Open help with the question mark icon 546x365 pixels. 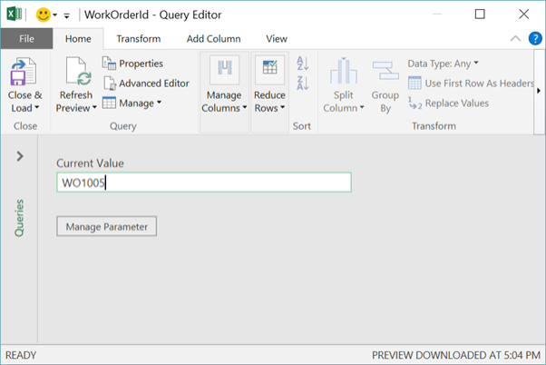[x=535, y=39]
